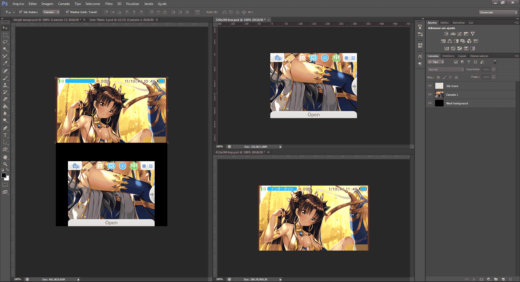
Task: Add a Color Balance adjustment
Action: click(x=450, y=41)
